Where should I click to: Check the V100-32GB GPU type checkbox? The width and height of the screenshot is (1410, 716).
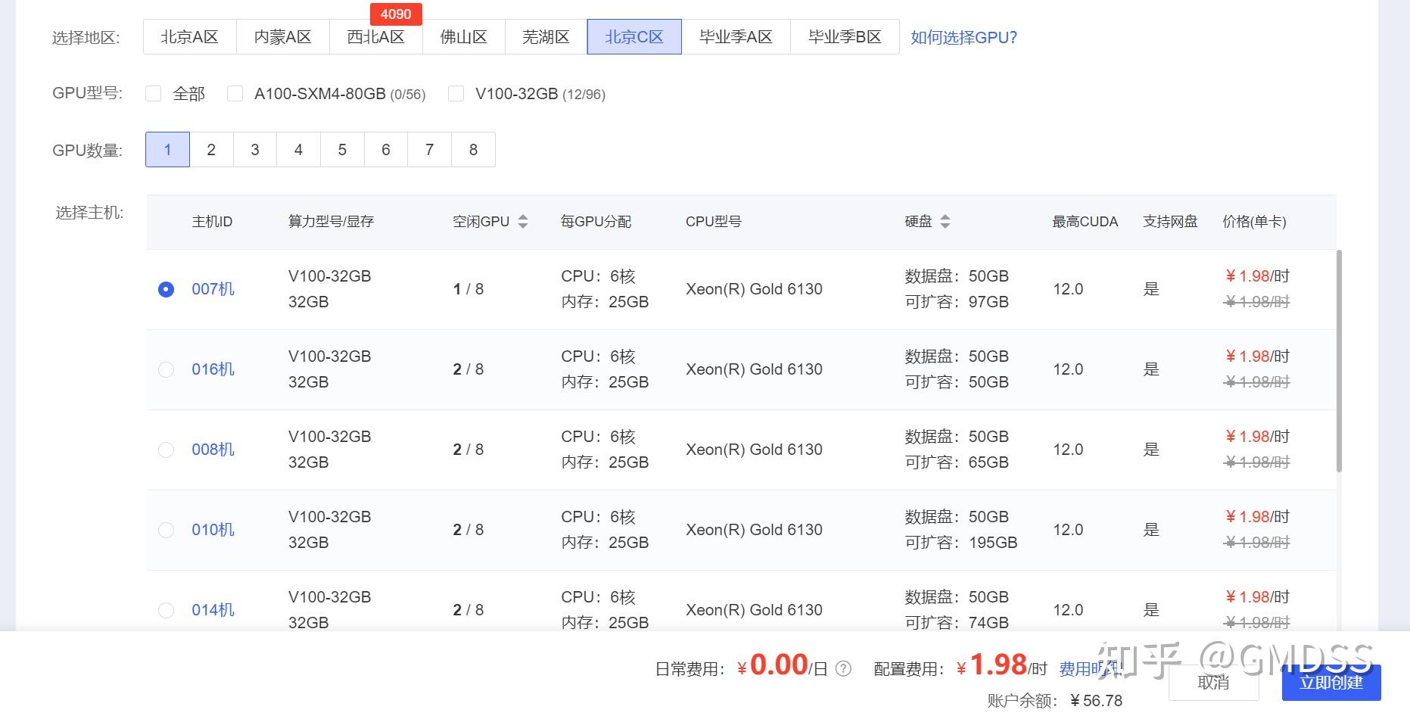tap(456, 93)
